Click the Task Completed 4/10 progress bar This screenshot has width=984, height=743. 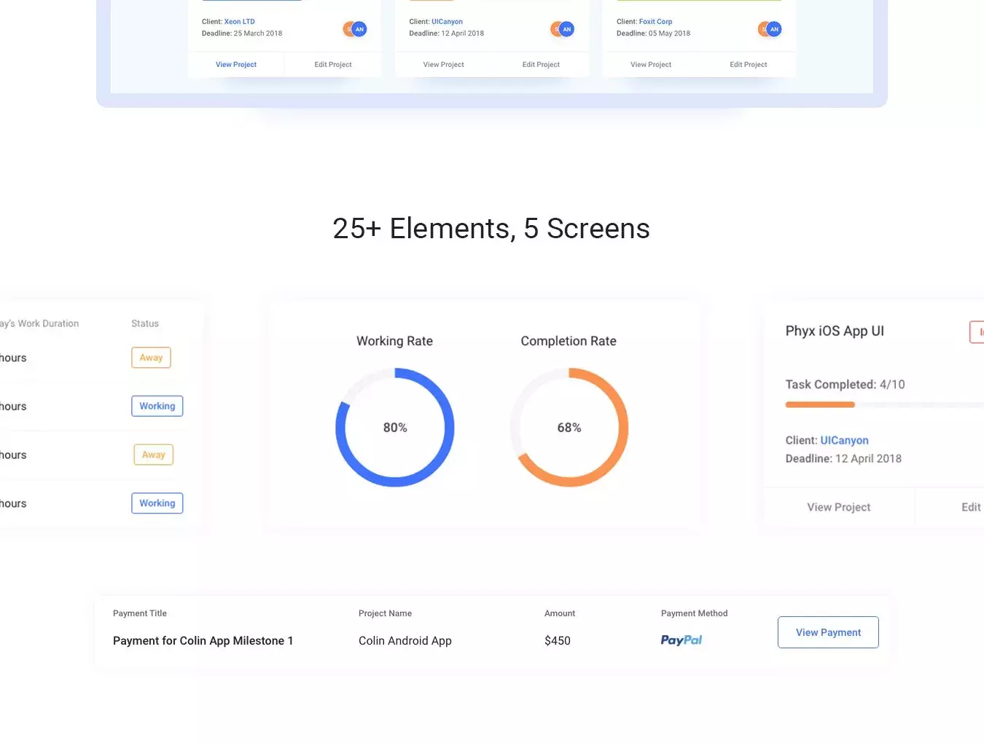tap(884, 404)
